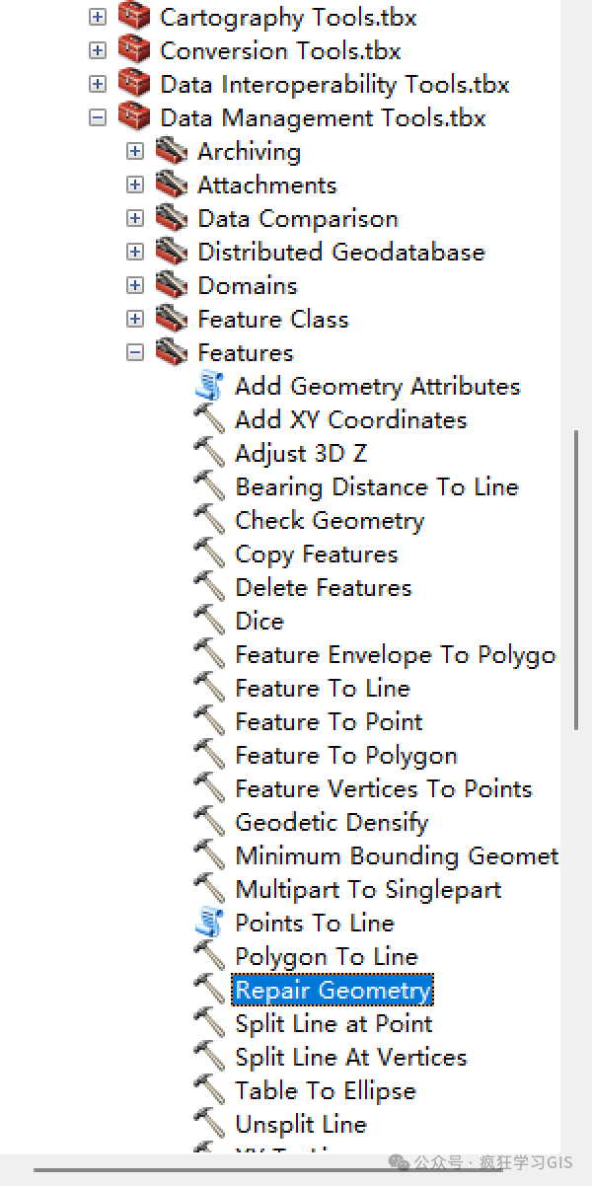Select Split Line At Vertices tool

click(x=350, y=1057)
